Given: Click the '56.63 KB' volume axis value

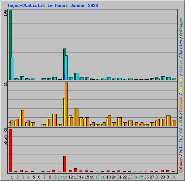Looking at the screenshot, I should coord(5,137).
